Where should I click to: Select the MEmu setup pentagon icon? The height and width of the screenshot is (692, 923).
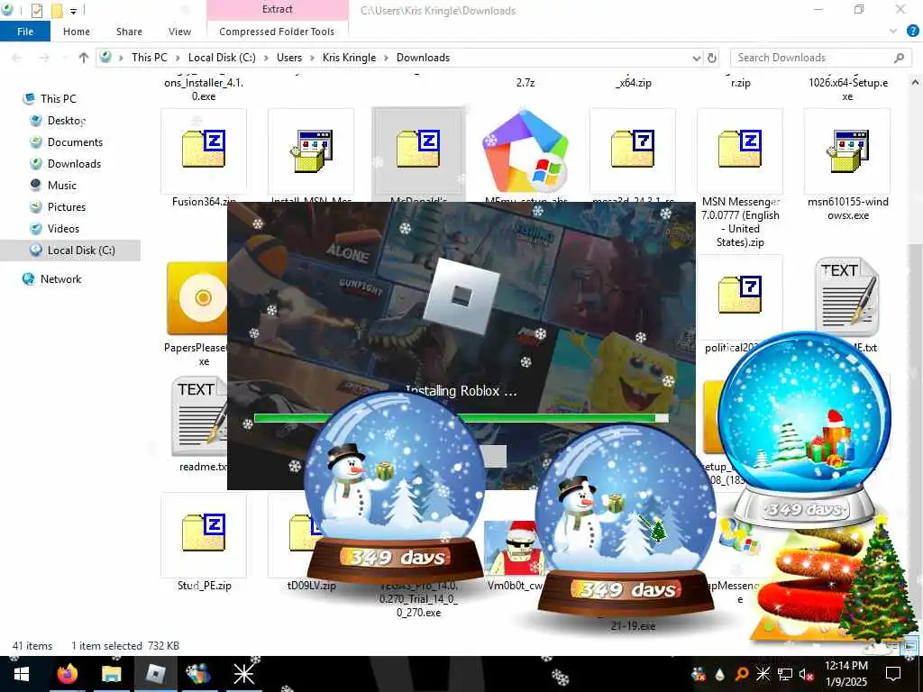(525, 151)
